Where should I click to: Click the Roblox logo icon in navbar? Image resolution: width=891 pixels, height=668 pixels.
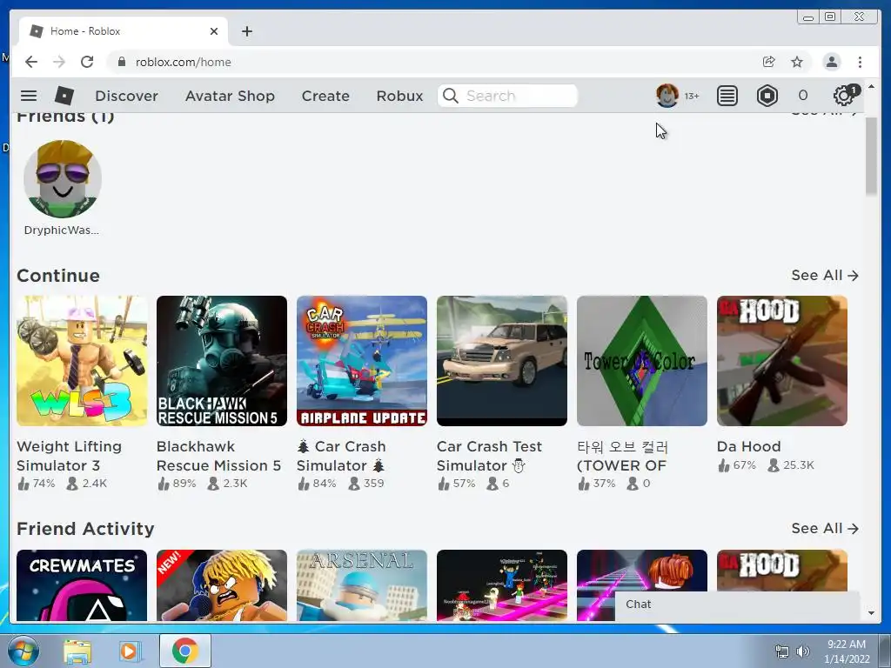point(64,96)
